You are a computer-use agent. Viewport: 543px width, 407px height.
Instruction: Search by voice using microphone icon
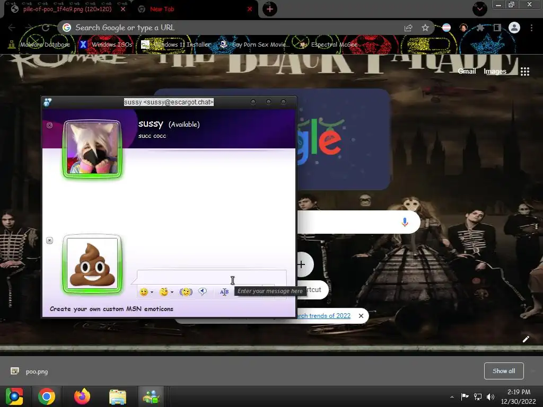tap(405, 222)
